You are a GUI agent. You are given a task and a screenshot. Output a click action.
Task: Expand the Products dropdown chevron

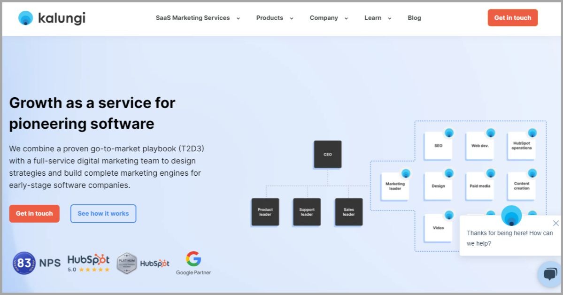[x=292, y=18]
